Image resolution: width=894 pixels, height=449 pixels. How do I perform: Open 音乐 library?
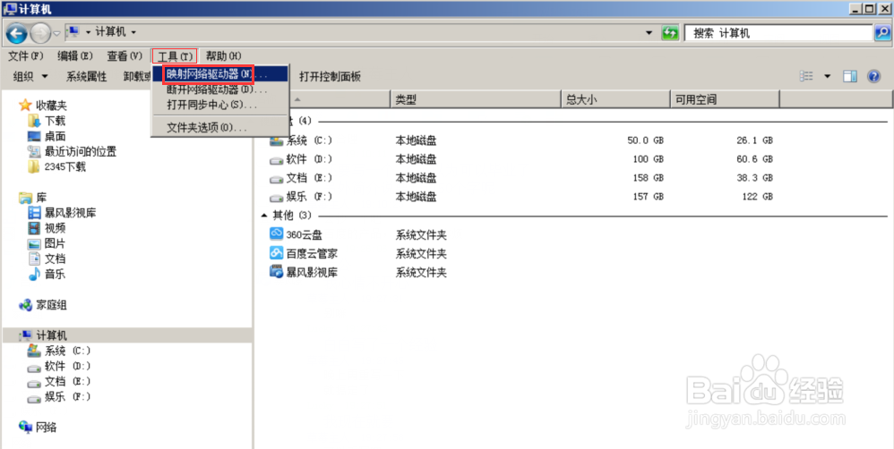pos(55,275)
